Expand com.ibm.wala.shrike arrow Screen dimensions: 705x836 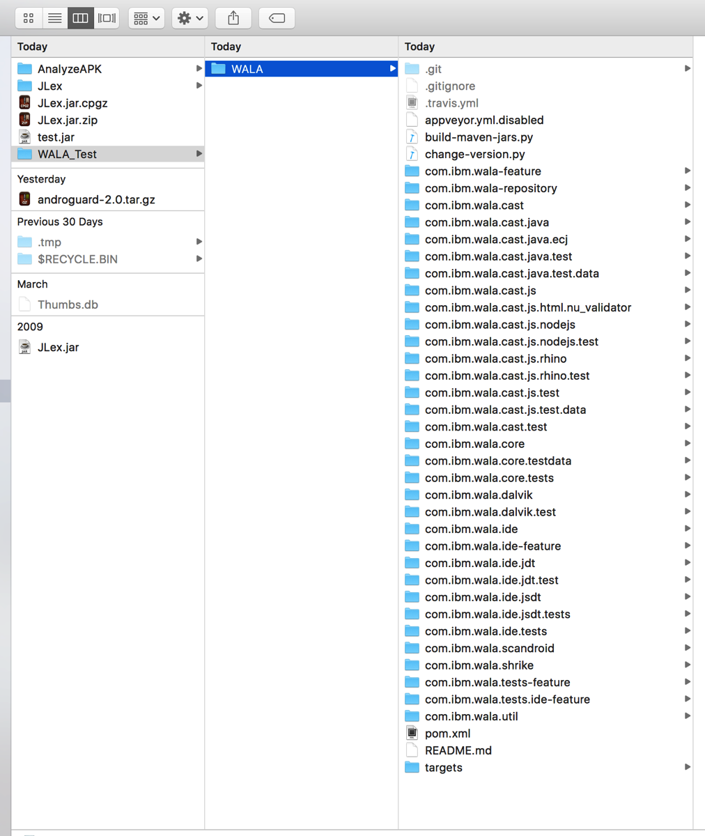pyautogui.click(x=688, y=665)
